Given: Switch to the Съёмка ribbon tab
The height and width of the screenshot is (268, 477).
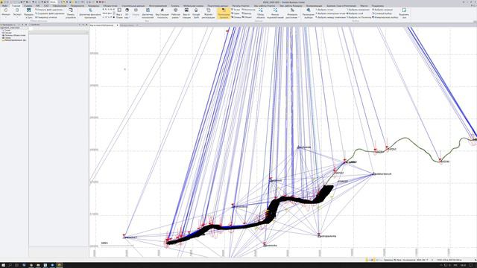Looking at the screenshot, I should pyautogui.click(x=28, y=6).
